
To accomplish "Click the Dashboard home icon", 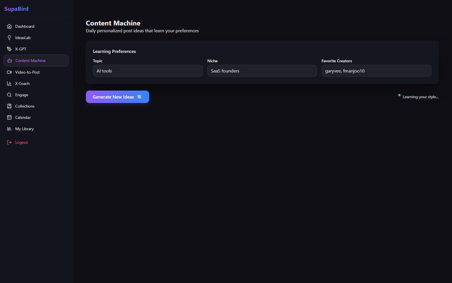I will 9,26.
